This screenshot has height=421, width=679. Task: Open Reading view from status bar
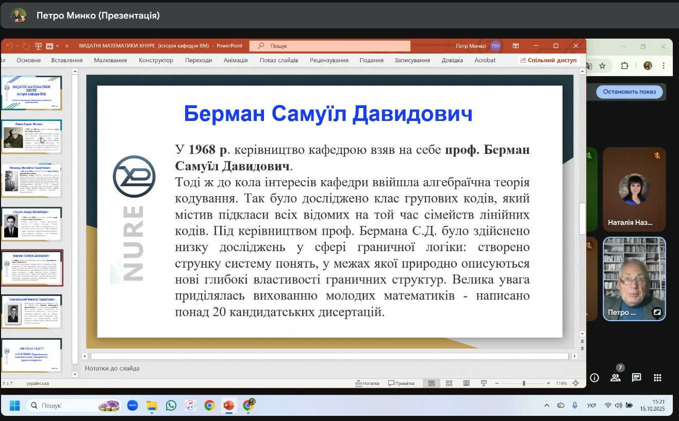(x=466, y=383)
